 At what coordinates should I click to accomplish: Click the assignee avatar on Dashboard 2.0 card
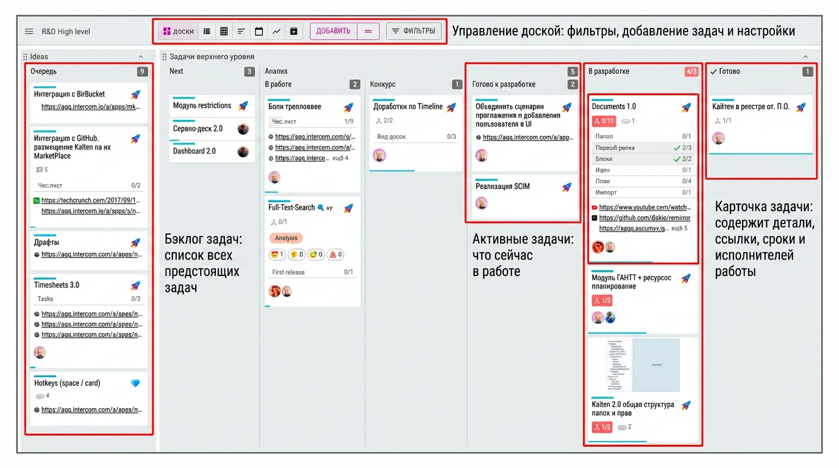click(x=243, y=152)
